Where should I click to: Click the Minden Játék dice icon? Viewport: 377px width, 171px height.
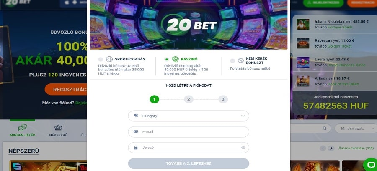point(22,128)
